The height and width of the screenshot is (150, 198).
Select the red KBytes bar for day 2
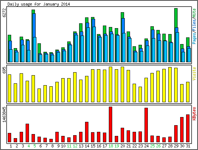click(x=15, y=140)
